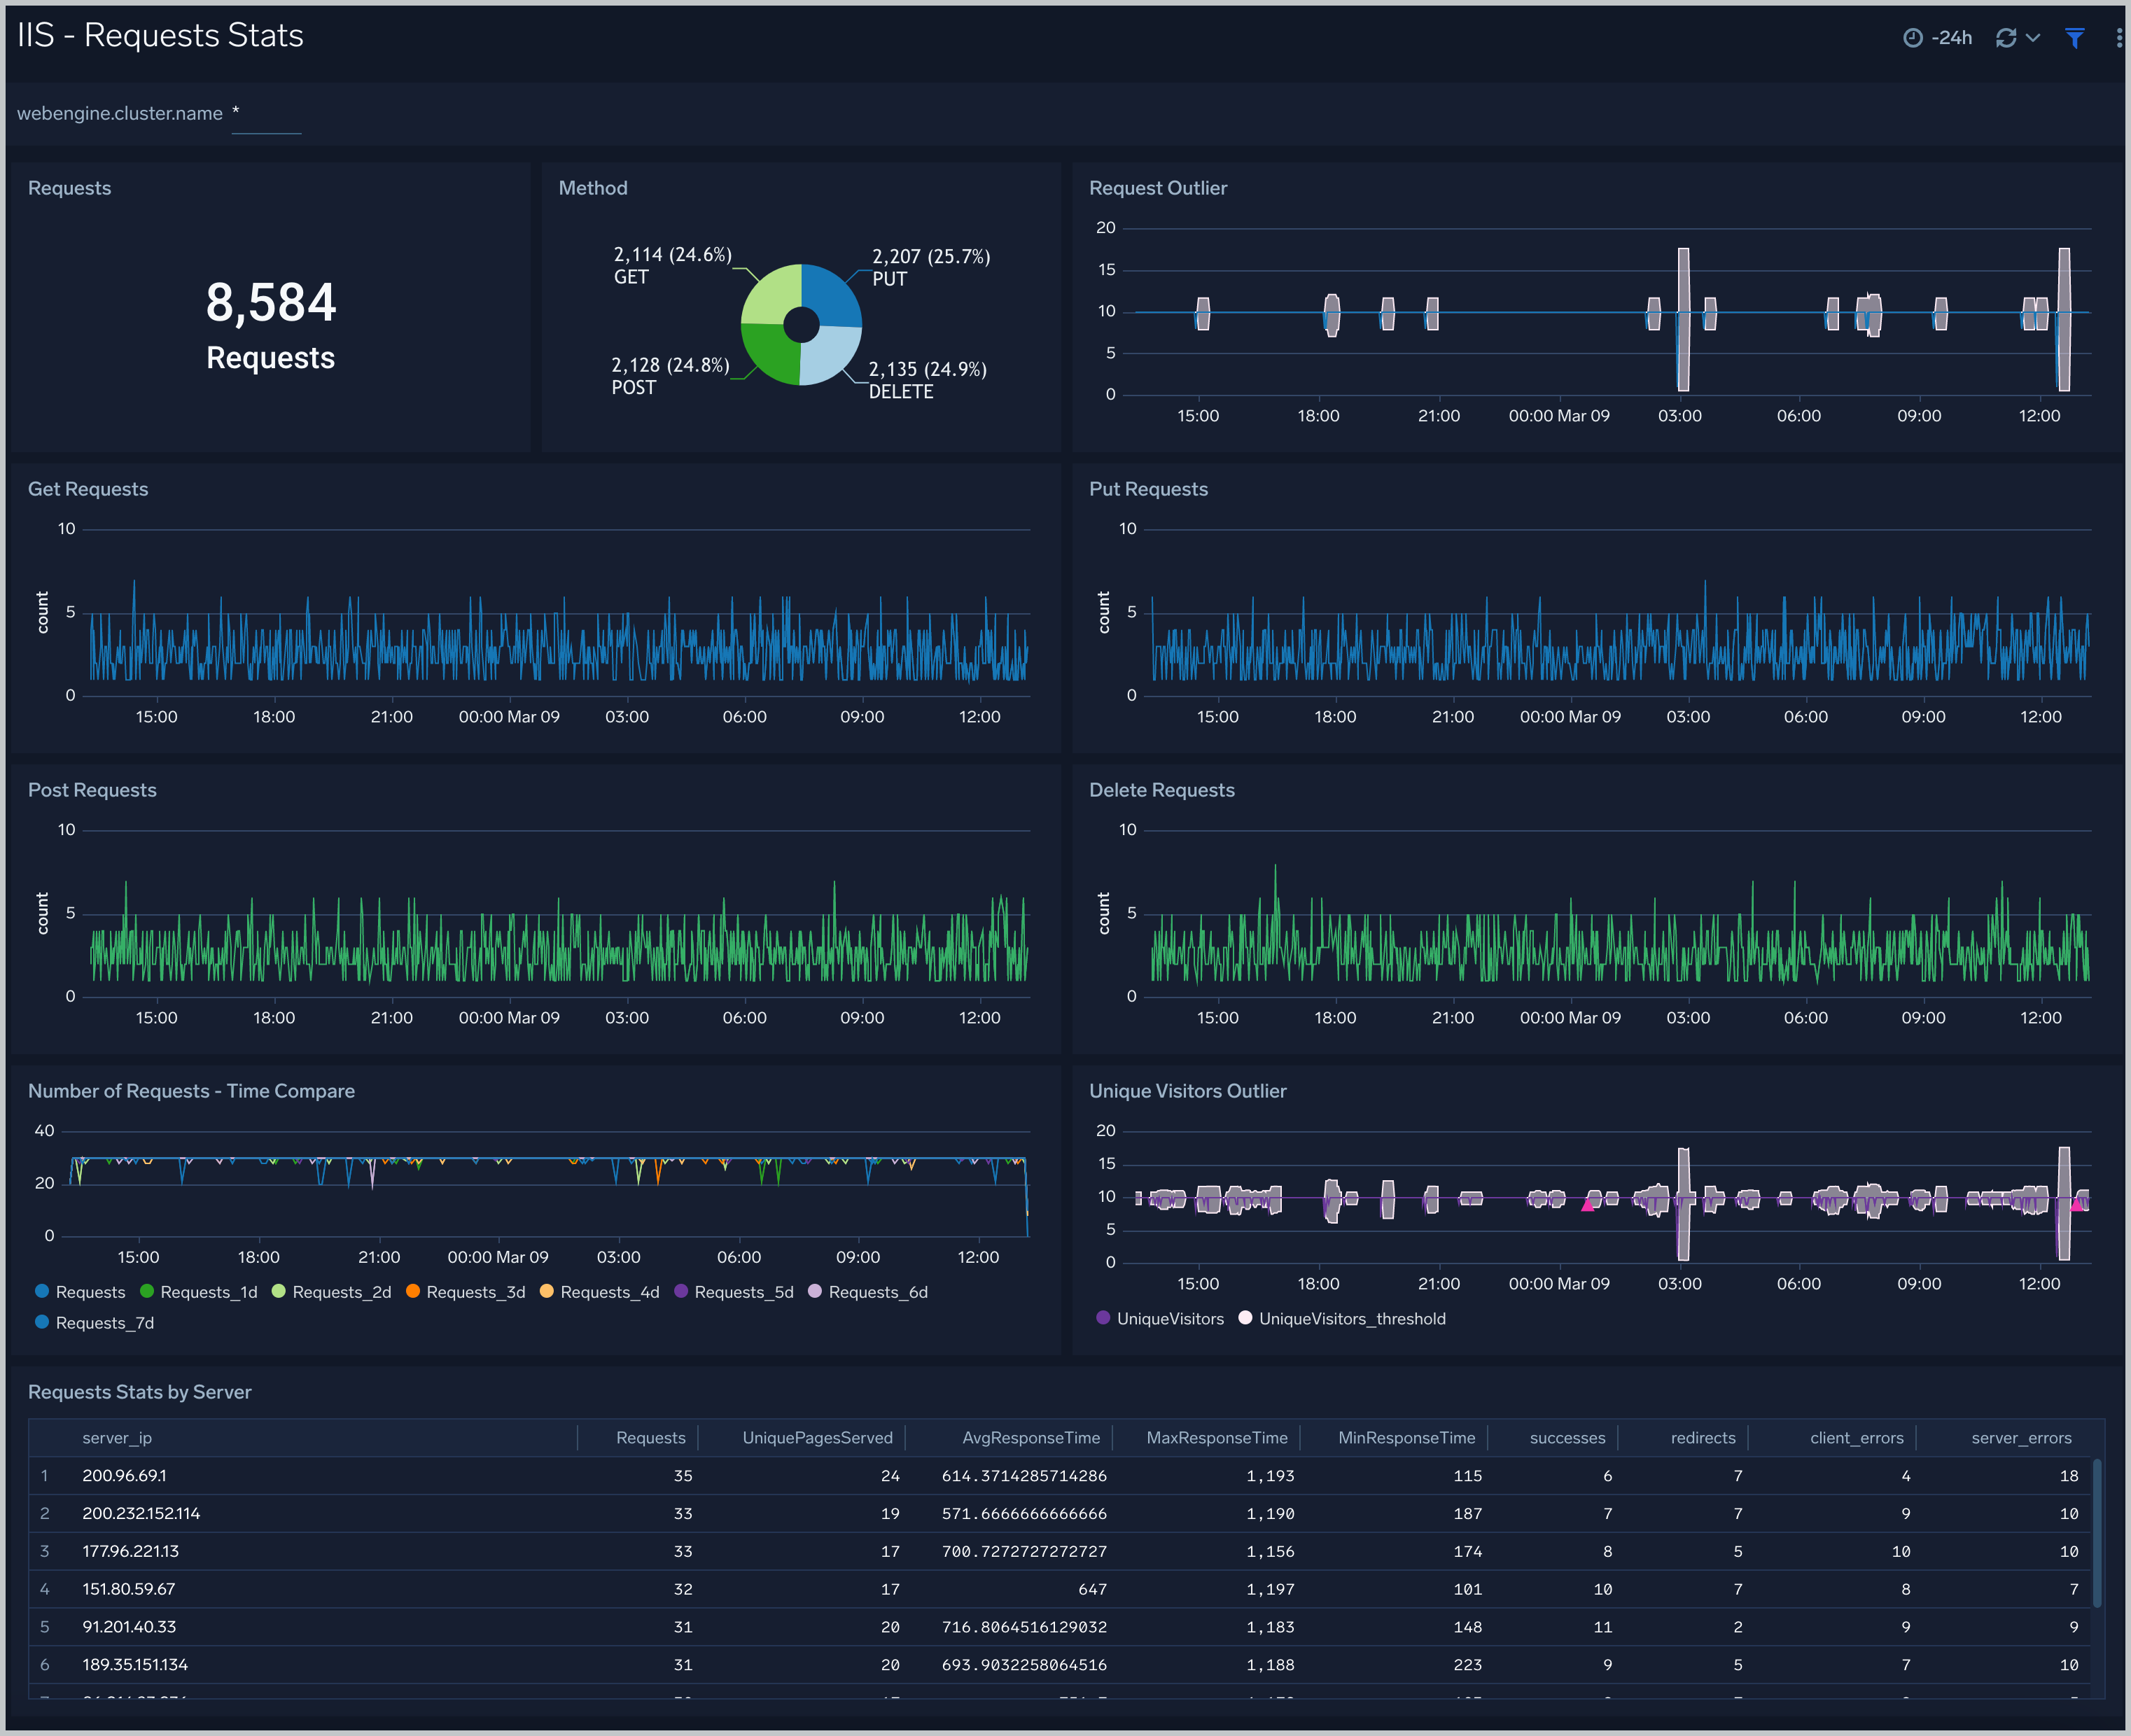Image resolution: width=2131 pixels, height=1736 pixels.
Task: Click the table vertical scrollbar
Action: (2097, 1533)
